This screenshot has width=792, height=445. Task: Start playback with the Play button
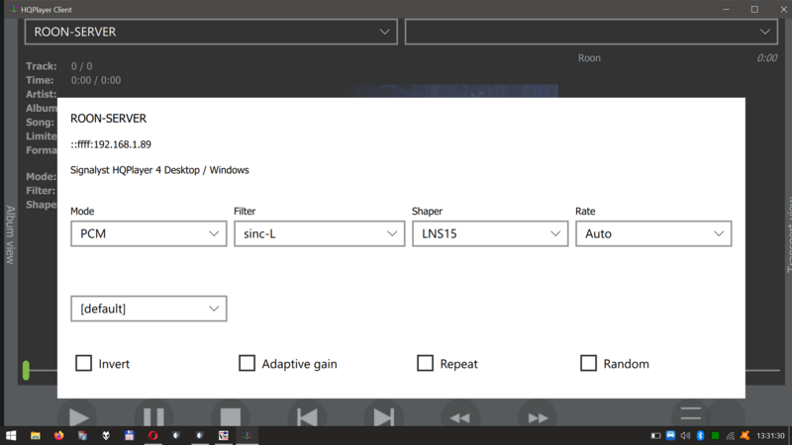(77, 416)
